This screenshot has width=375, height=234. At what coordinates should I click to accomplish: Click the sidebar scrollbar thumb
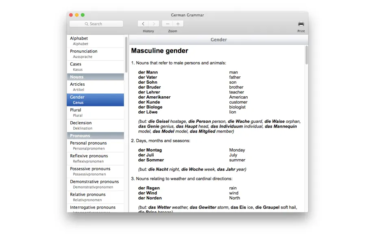126,54
